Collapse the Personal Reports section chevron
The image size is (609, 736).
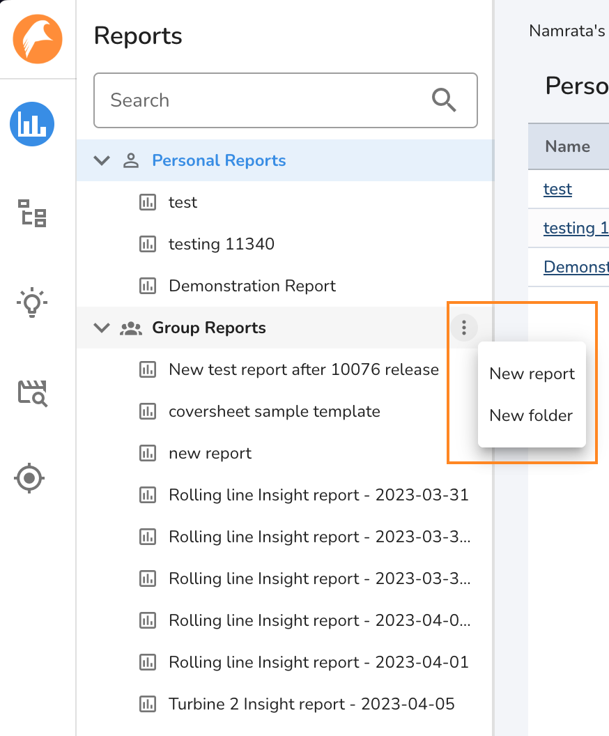[101, 160]
